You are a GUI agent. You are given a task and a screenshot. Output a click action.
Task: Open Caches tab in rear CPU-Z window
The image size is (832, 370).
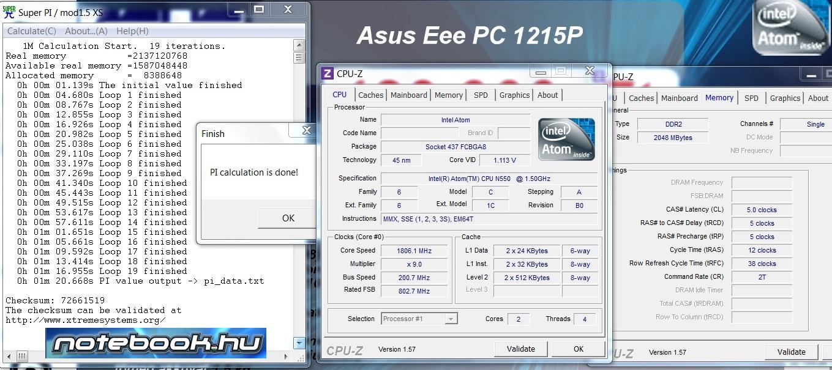click(642, 98)
